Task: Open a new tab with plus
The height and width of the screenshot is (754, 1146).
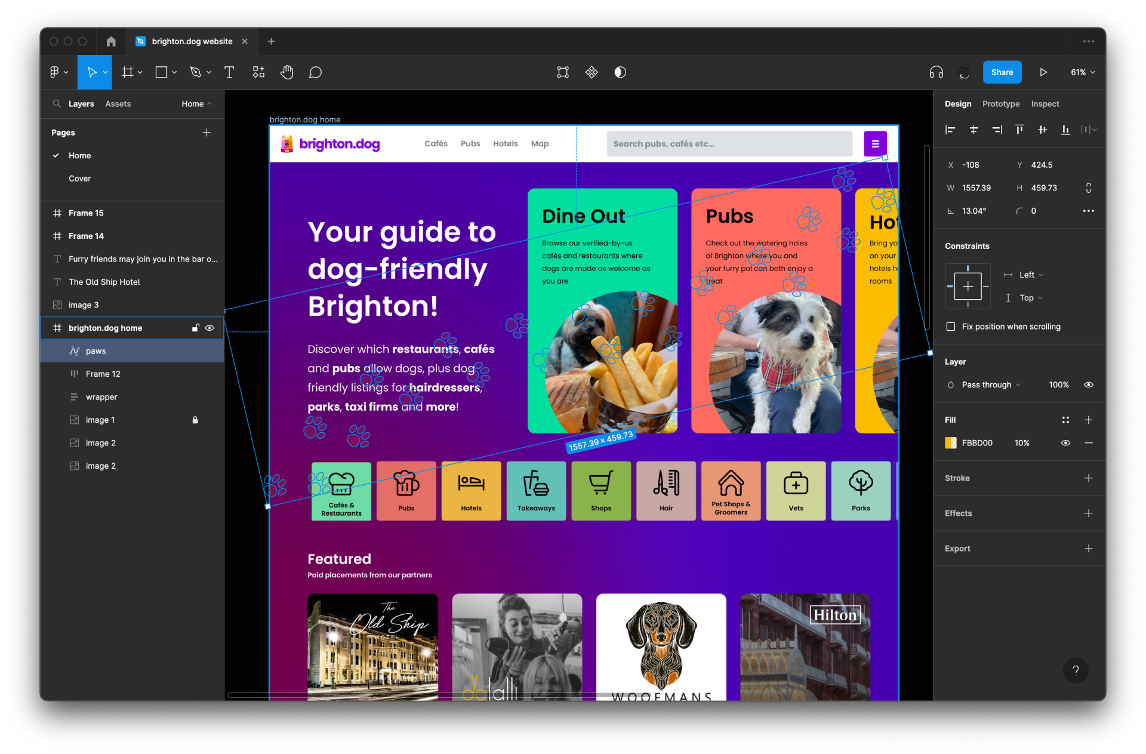Action: point(272,41)
